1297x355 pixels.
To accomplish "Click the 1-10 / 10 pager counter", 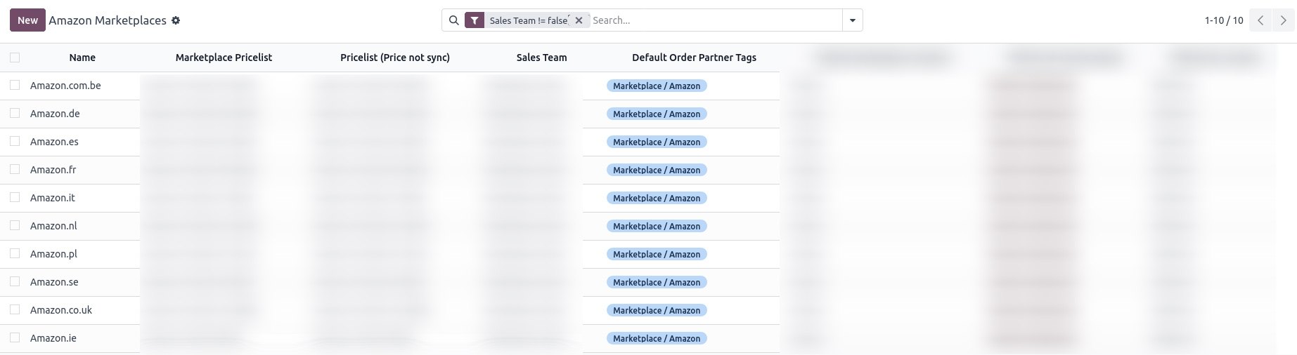I will (1224, 20).
